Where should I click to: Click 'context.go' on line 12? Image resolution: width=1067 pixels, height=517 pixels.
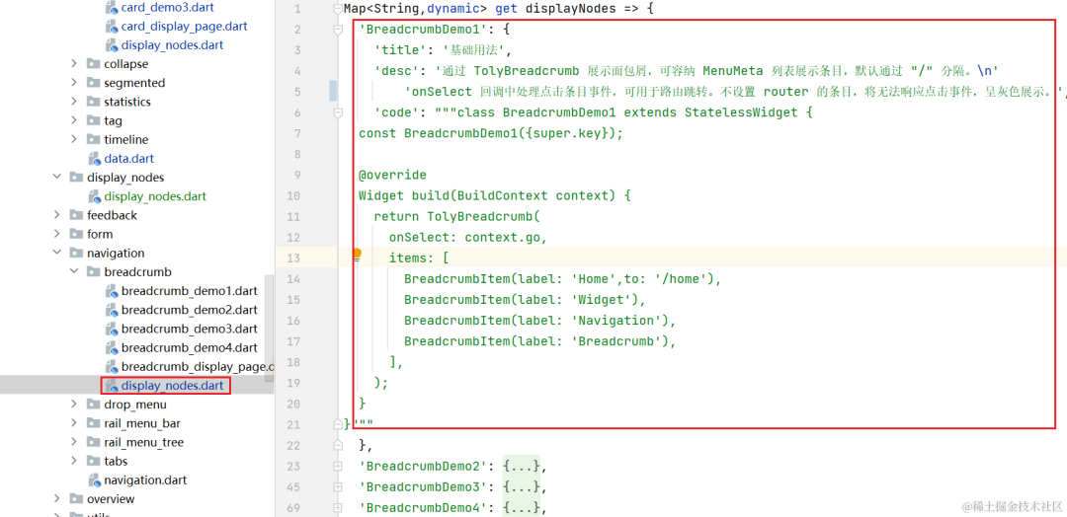(502, 238)
